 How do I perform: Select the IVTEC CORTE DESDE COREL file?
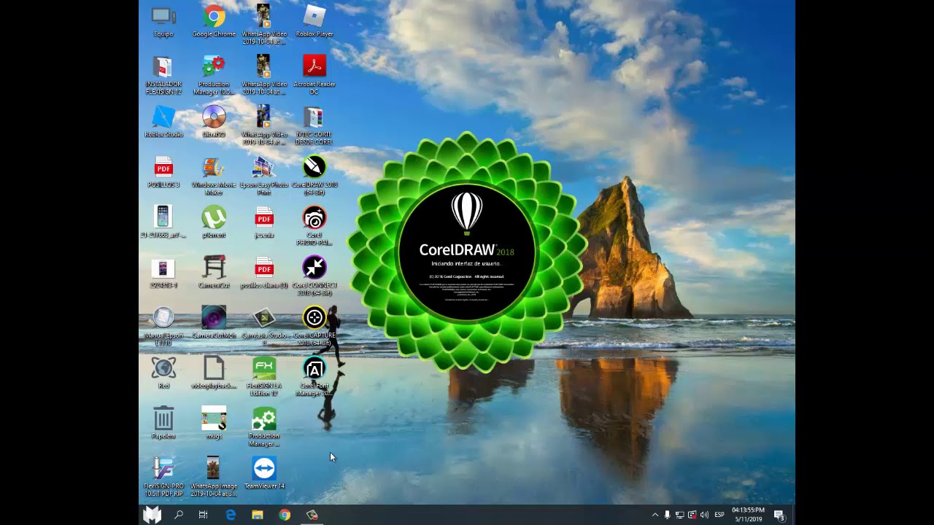[314, 125]
